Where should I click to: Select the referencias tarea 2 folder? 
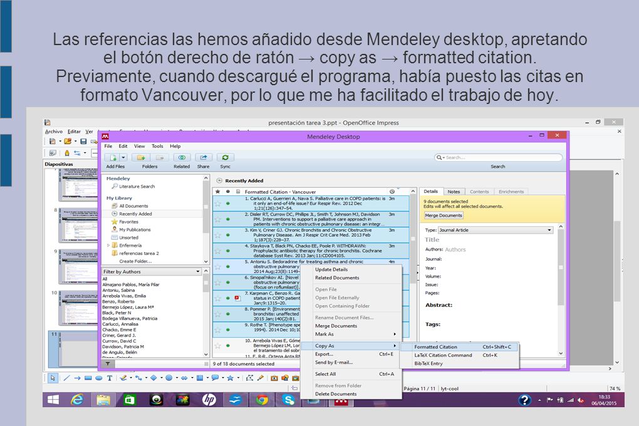click(x=139, y=253)
